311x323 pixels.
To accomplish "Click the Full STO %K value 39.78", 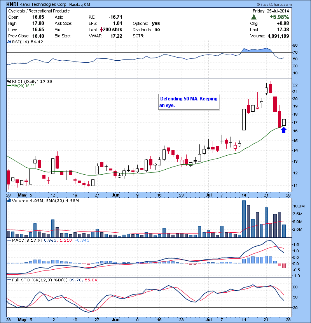I will point(75,280).
